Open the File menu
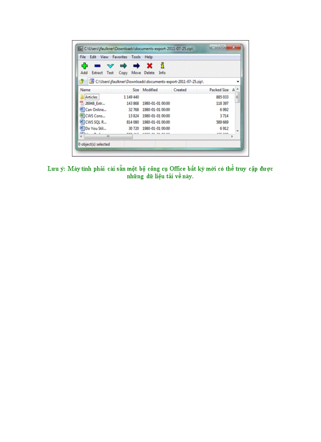This screenshot has height=442, width=321. pyautogui.click(x=83, y=57)
